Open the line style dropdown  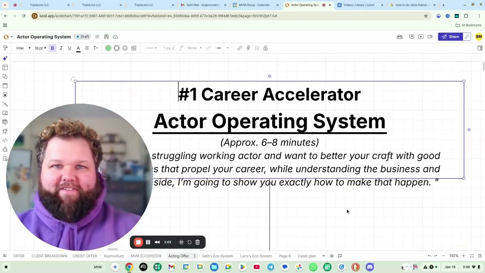(151, 48)
